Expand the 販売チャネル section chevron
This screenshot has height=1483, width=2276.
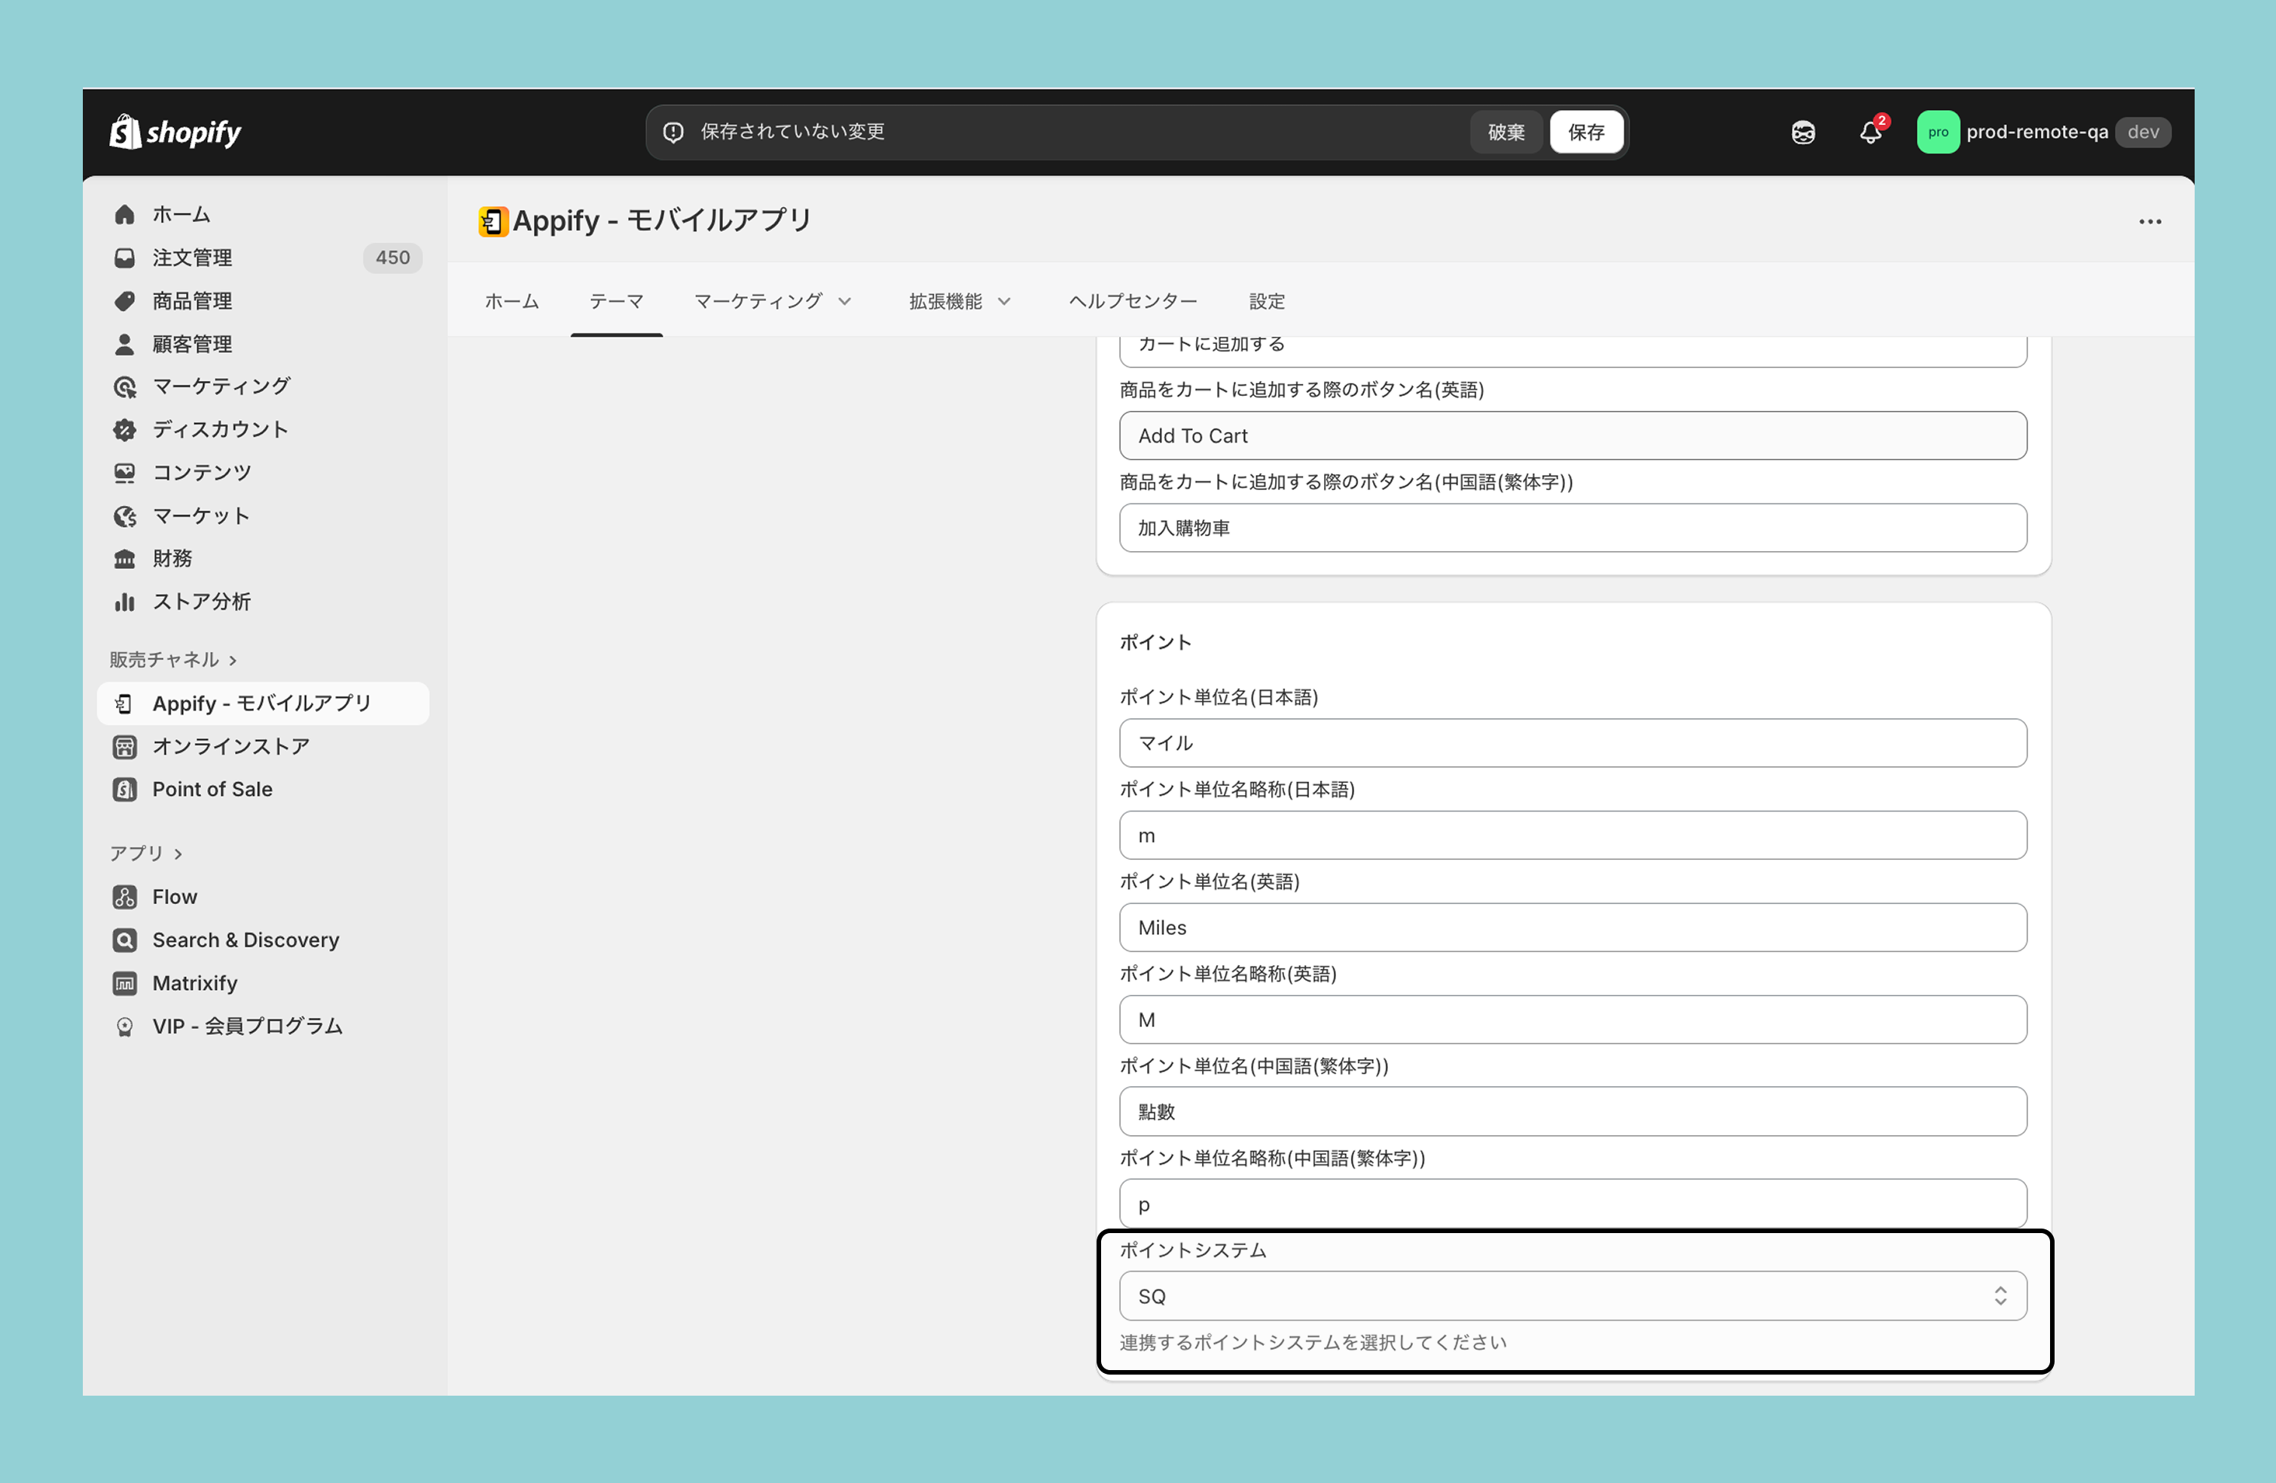233,659
